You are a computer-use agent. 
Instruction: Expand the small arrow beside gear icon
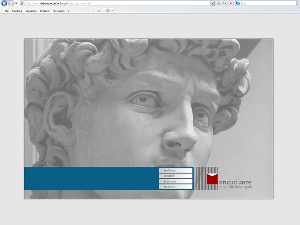[112, 11]
